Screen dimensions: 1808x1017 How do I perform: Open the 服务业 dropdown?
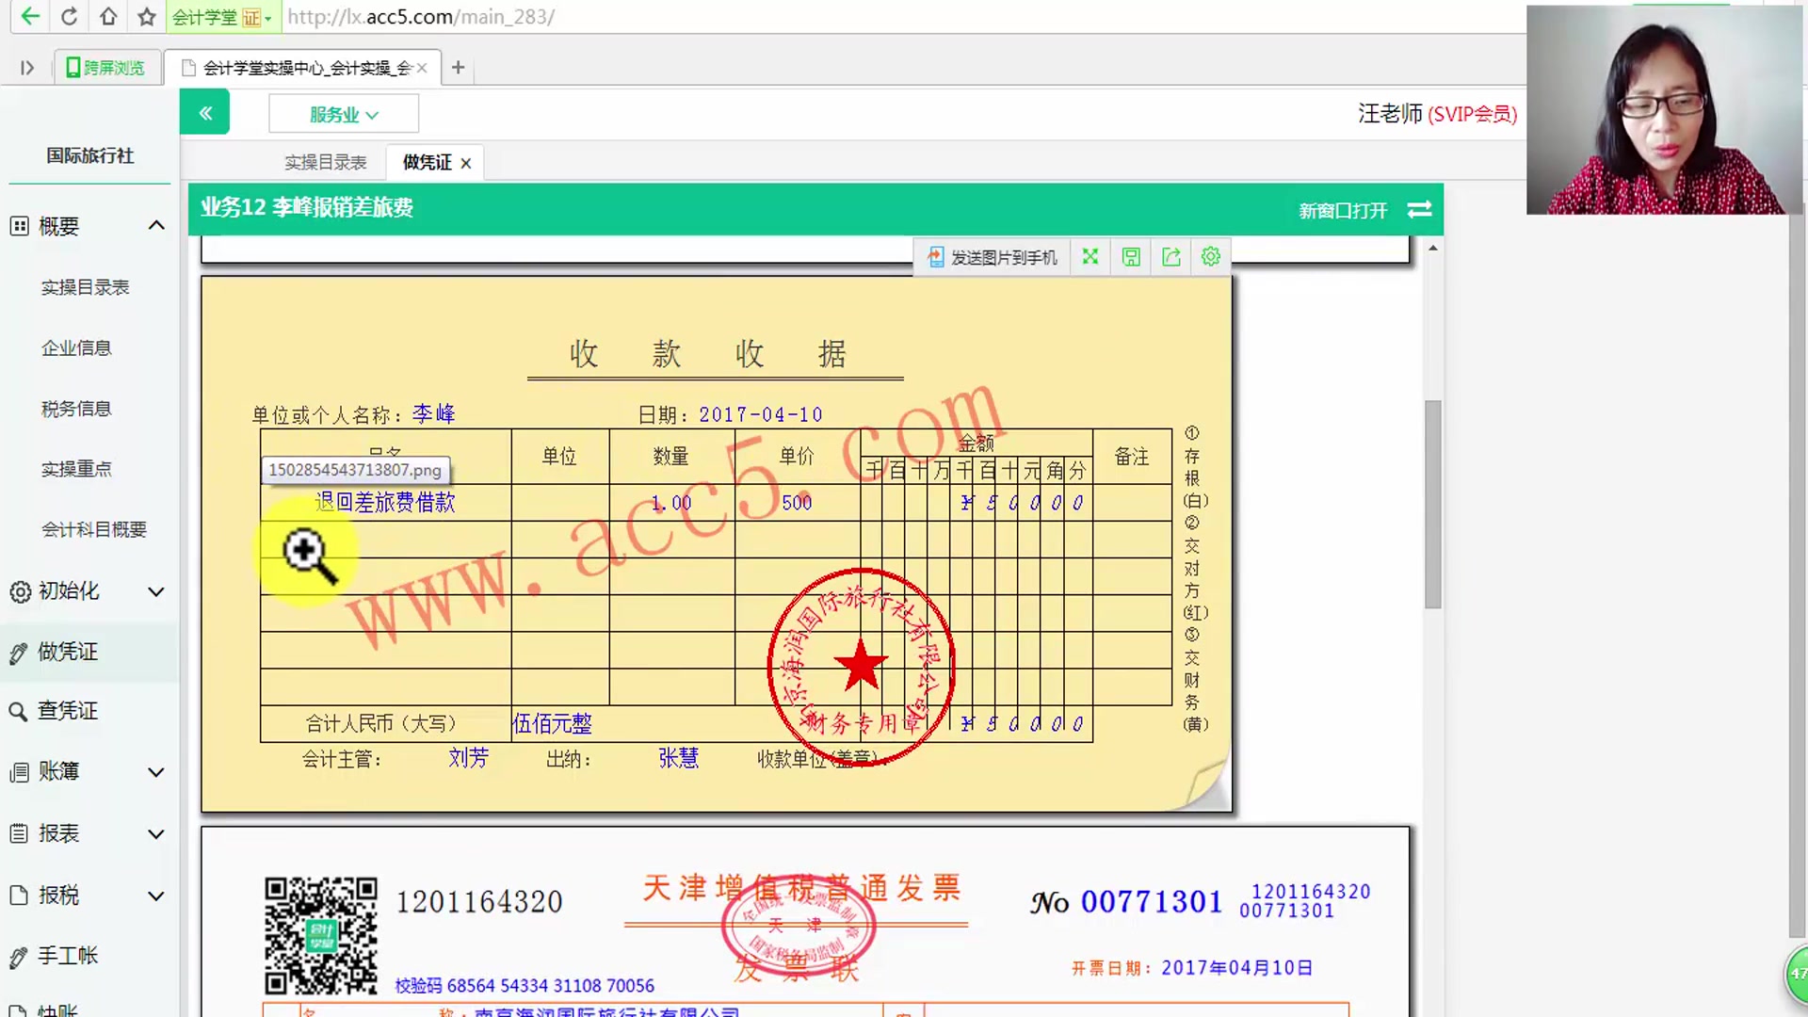(x=343, y=113)
